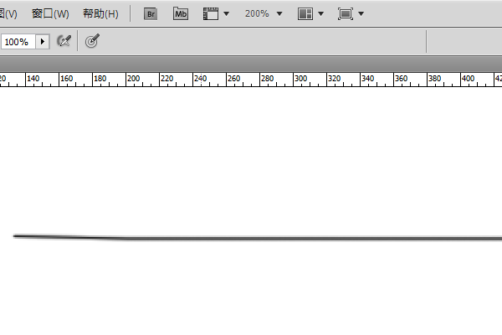
Task: Open the partially visible 视图(V) menu
Action: click(x=8, y=13)
